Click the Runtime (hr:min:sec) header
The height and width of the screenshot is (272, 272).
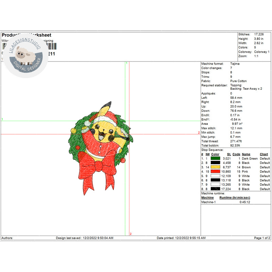[235, 198]
